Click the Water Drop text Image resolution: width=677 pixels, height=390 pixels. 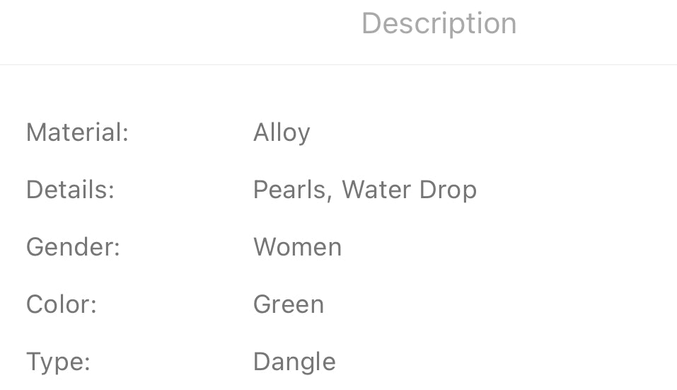(x=409, y=190)
